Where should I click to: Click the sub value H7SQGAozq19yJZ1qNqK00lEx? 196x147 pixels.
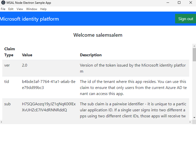coord(49,107)
